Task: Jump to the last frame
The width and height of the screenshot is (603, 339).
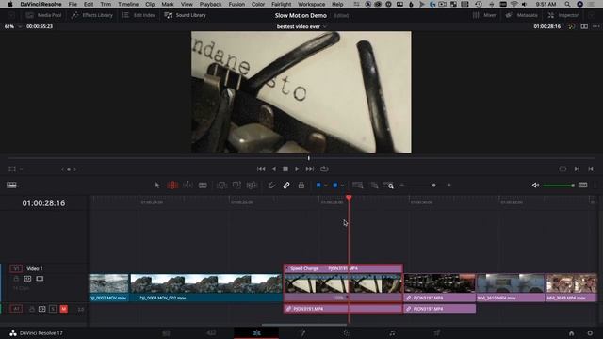Action: point(310,169)
